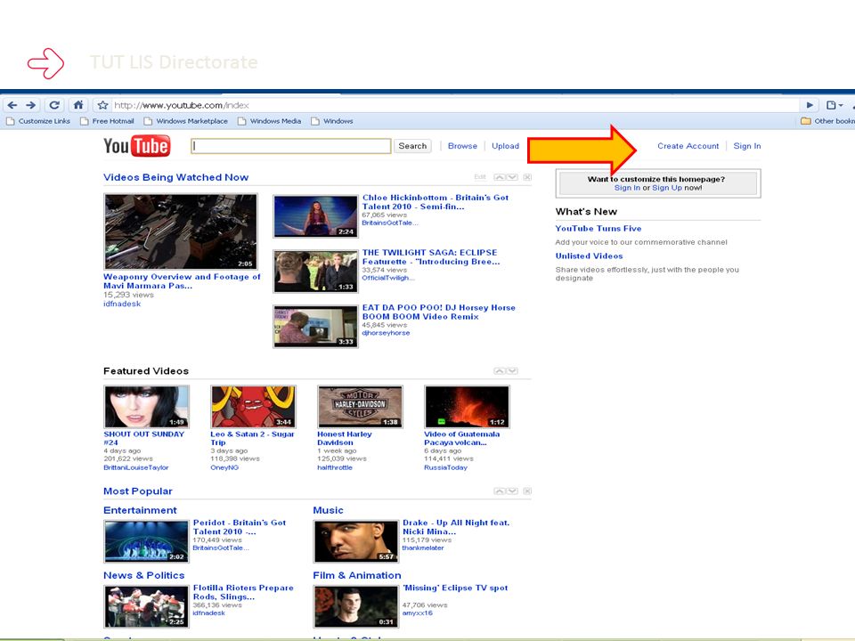Move Most Popular module up
The image size is (855, 641).
[500, 491]
